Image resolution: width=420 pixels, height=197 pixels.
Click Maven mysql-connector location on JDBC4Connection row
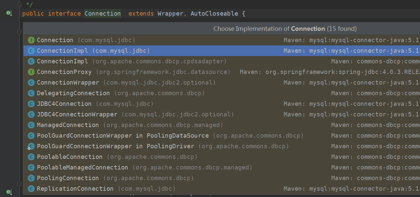[351, 104]
